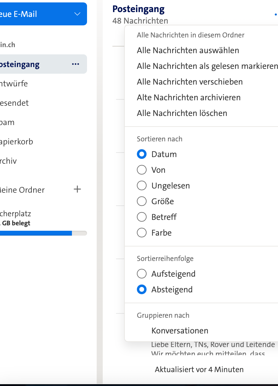Toggle grouping by Konversationen
278x386 pixels.
pyautogui.click(x=179, y=330)
